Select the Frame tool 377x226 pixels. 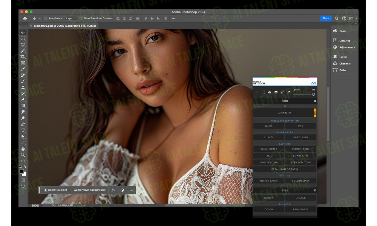tap(23, 63)
